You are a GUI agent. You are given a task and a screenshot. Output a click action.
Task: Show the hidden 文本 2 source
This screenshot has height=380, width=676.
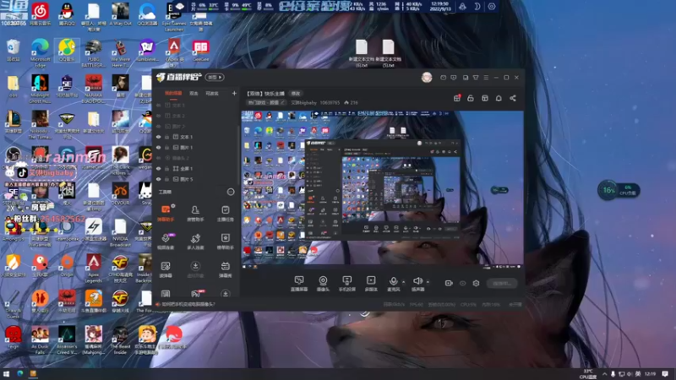click(x=159, y=116)
